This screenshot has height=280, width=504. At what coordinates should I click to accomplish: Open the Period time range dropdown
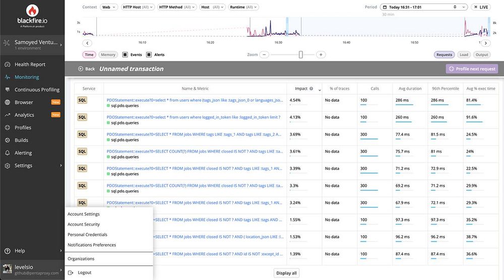click(424, 7)
